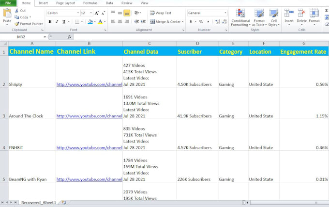The height and width of the screenshot is (207, 329).
Task: Open the text orientation tool
Action: tap(136, 13)
